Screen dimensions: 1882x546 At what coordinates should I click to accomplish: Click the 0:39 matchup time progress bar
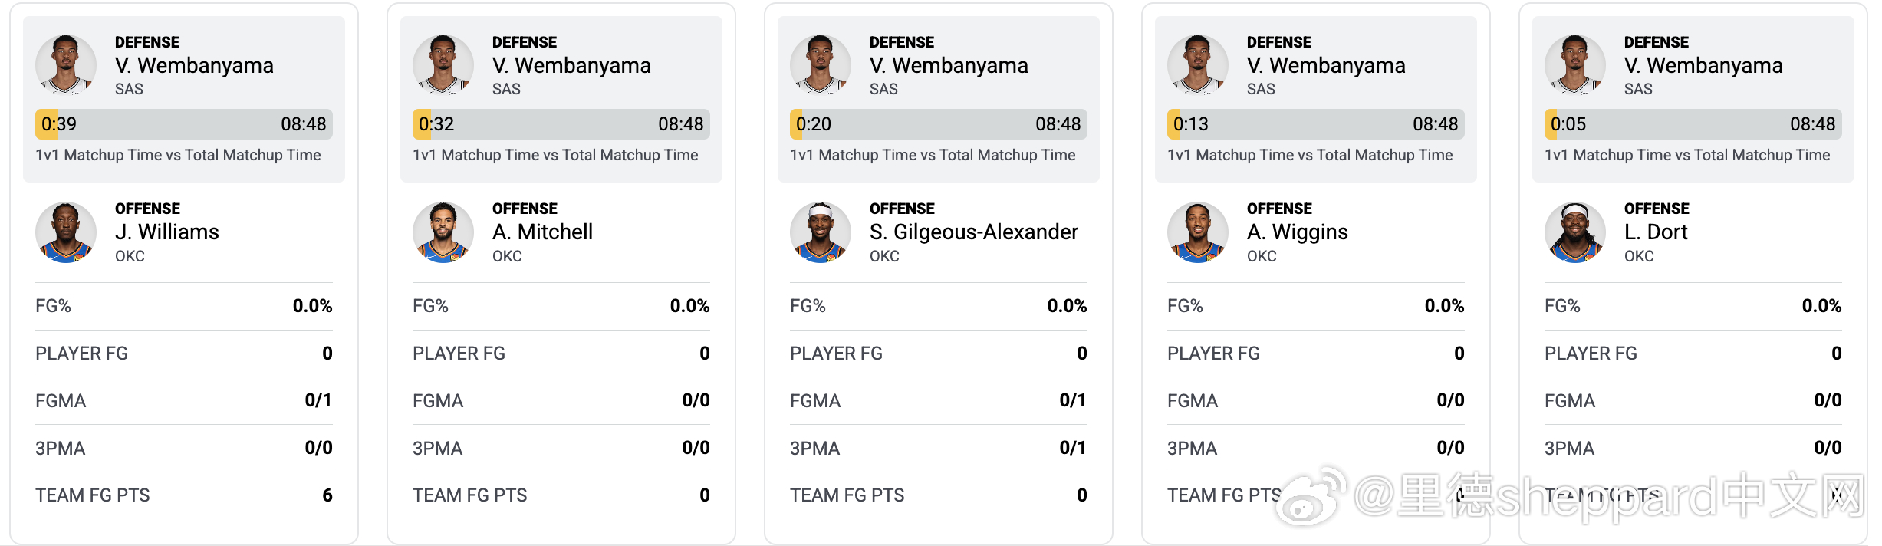tap(184, 124)
